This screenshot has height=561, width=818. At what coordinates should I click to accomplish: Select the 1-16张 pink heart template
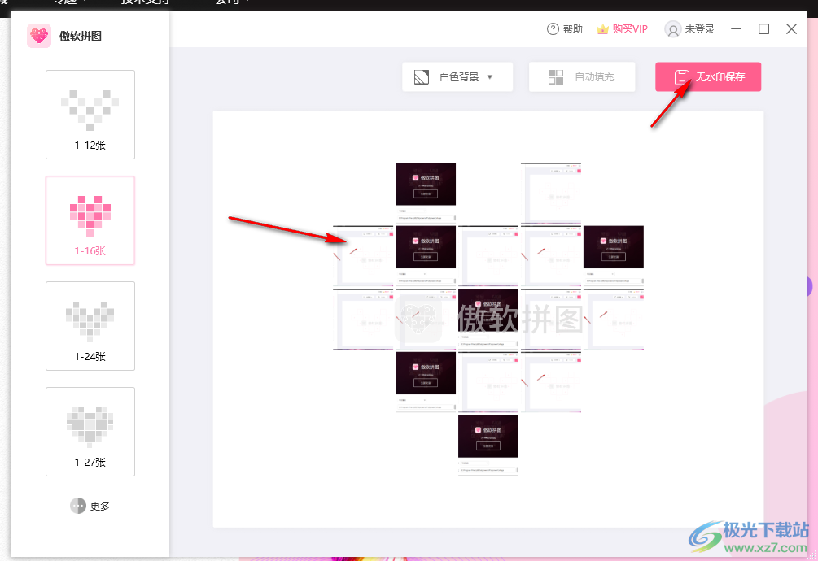click(90, 220)
